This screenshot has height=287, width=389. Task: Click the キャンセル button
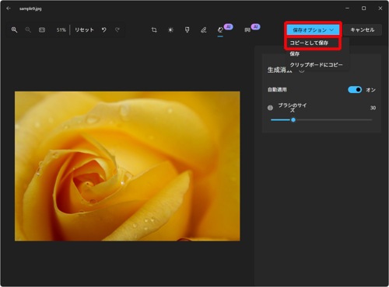(363, 30)
